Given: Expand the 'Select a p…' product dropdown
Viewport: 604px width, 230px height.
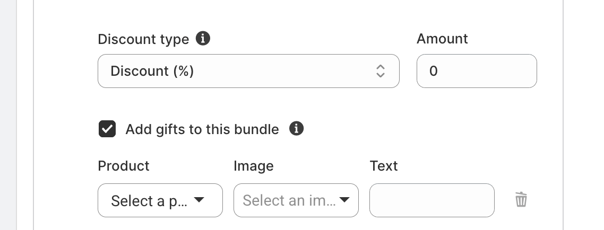Looking at the screenshot, I should tap(160, 200).
